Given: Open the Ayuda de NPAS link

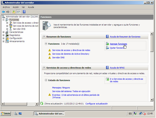Looking at the screenshot, I should pyautogui.click(x=117, y=68).
